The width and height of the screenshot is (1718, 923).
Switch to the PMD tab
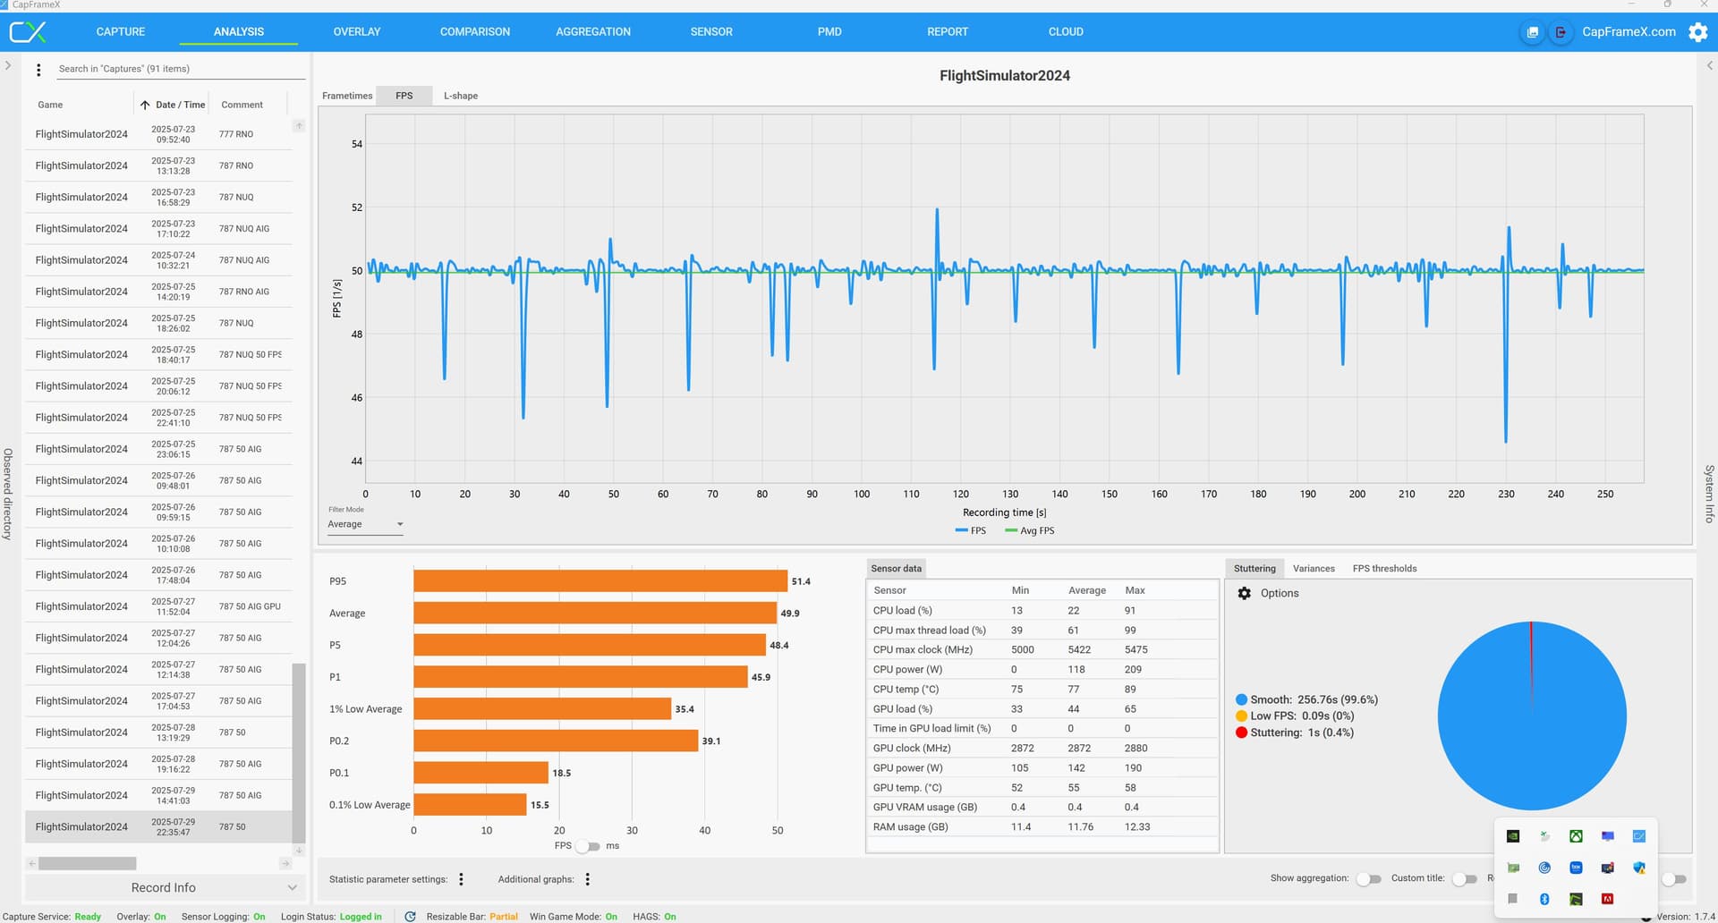pyautogui.click(x=829, y=32)
